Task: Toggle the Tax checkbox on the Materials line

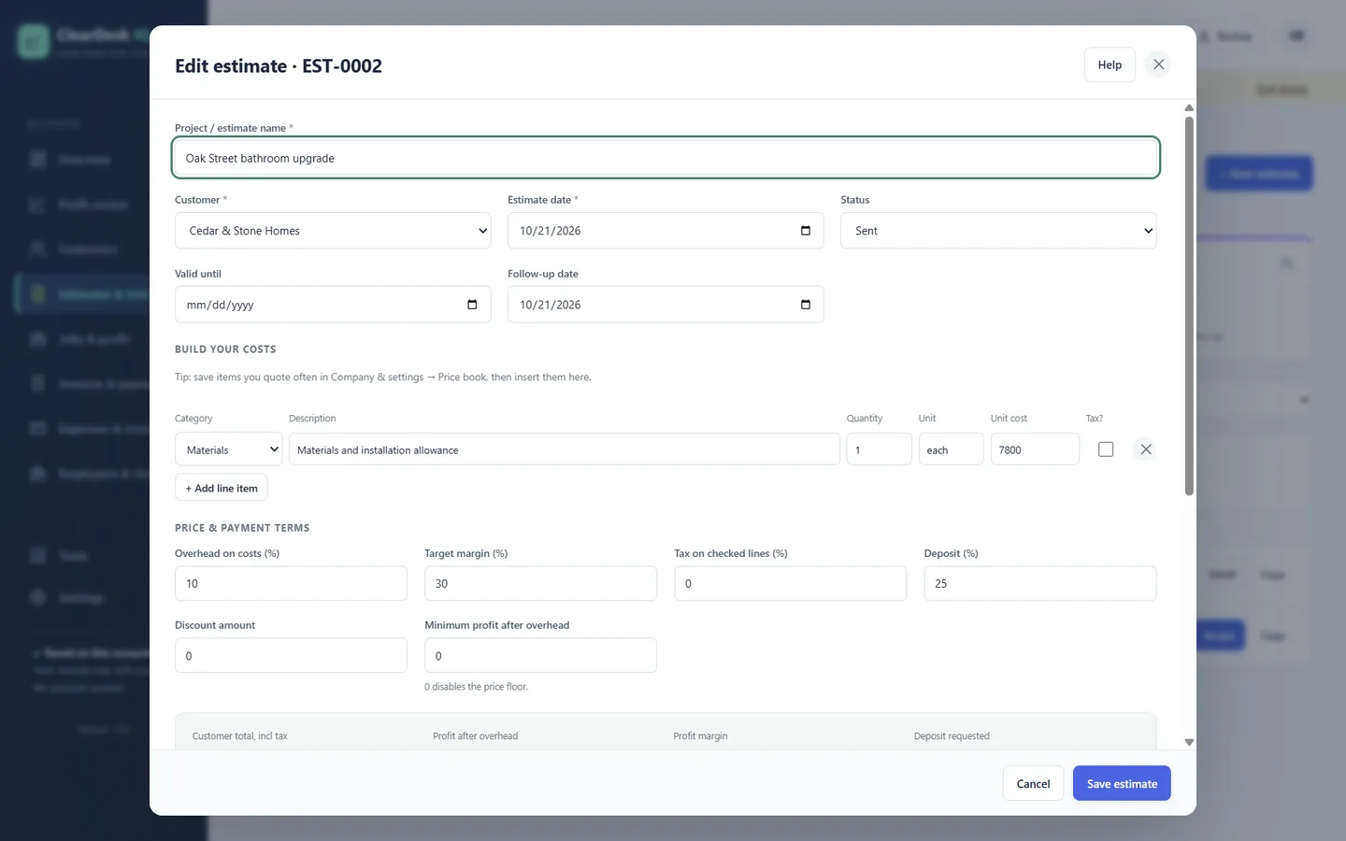Action: pos(1106,449)
